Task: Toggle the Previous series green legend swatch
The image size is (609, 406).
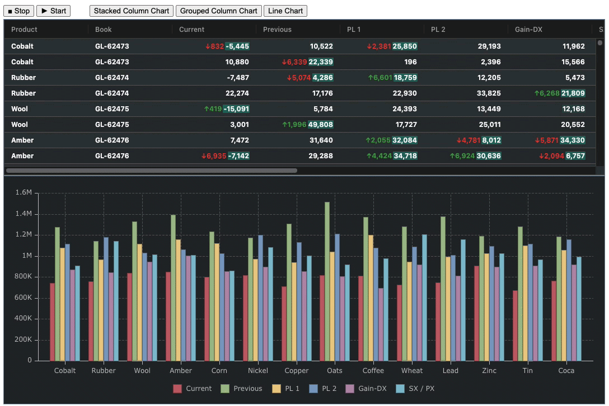Action: click(x=225, y=389)
